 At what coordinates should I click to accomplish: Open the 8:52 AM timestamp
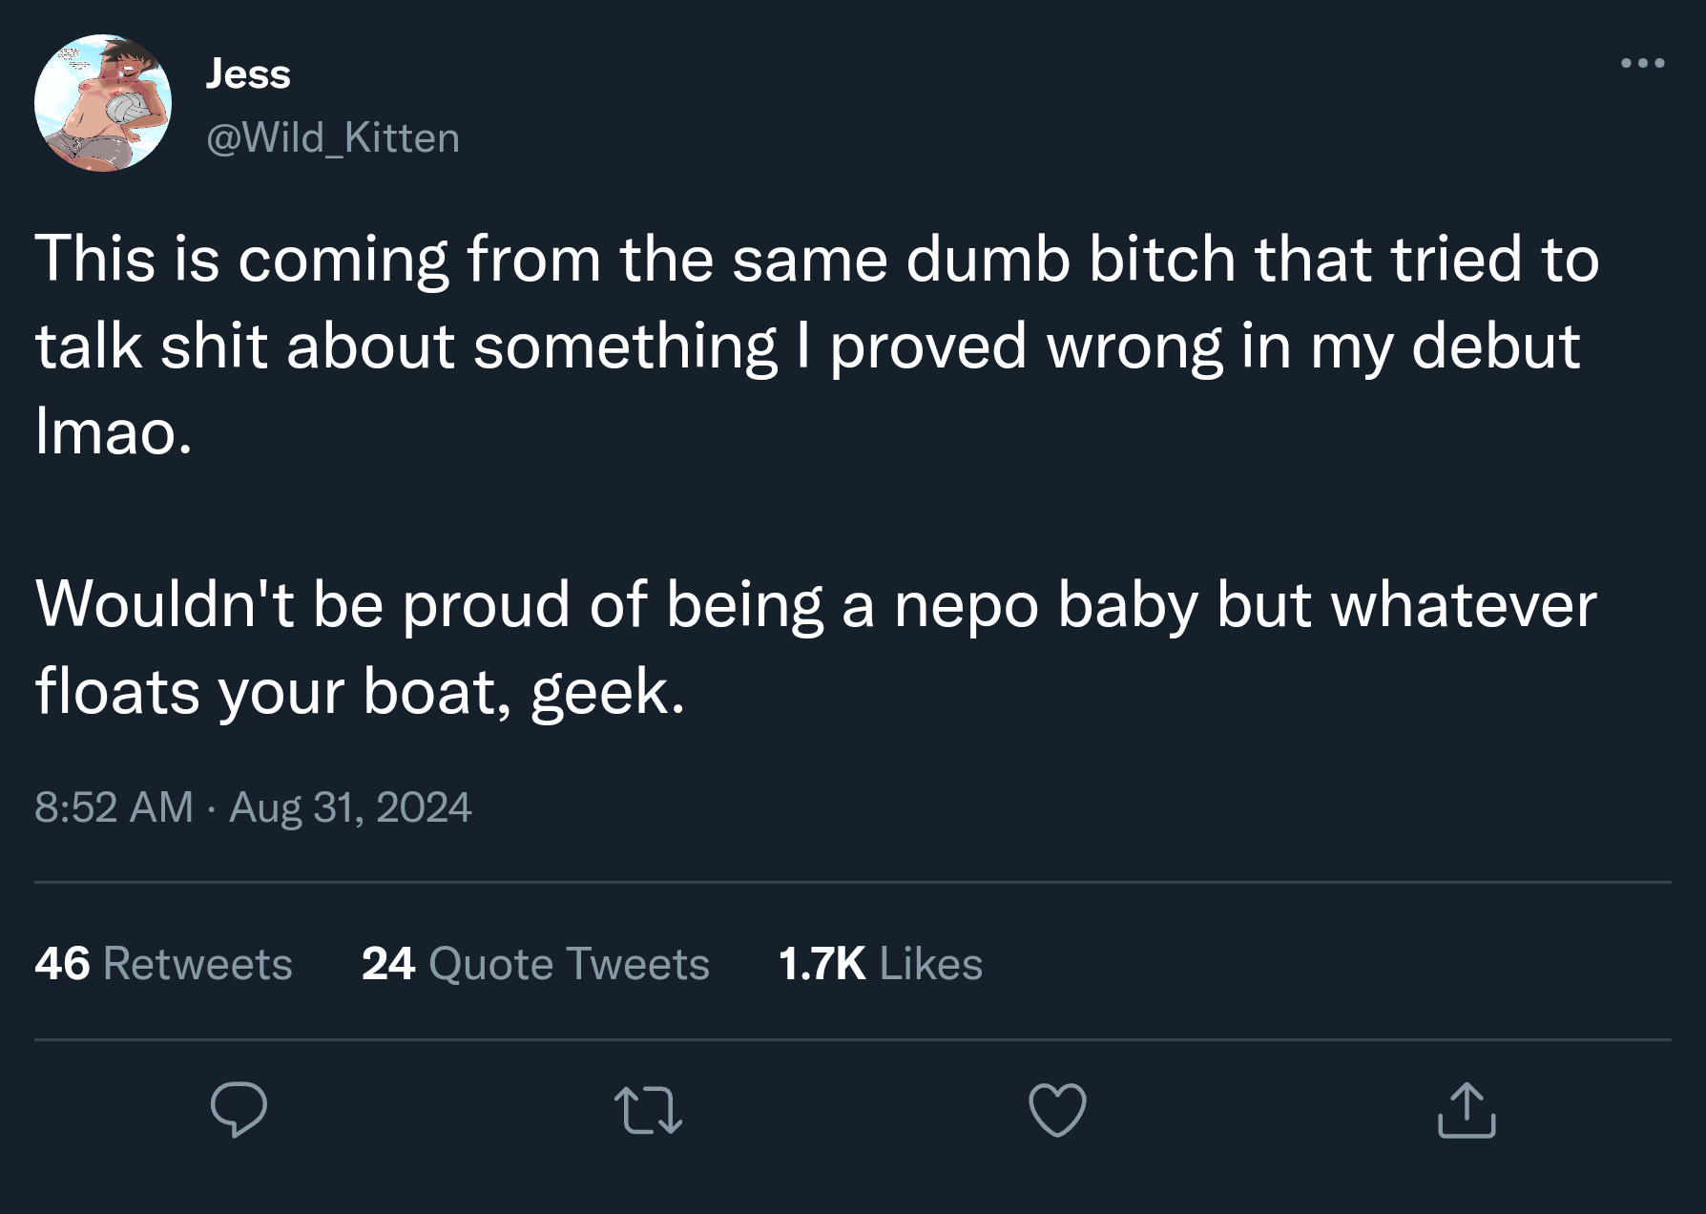click(114, 807)
